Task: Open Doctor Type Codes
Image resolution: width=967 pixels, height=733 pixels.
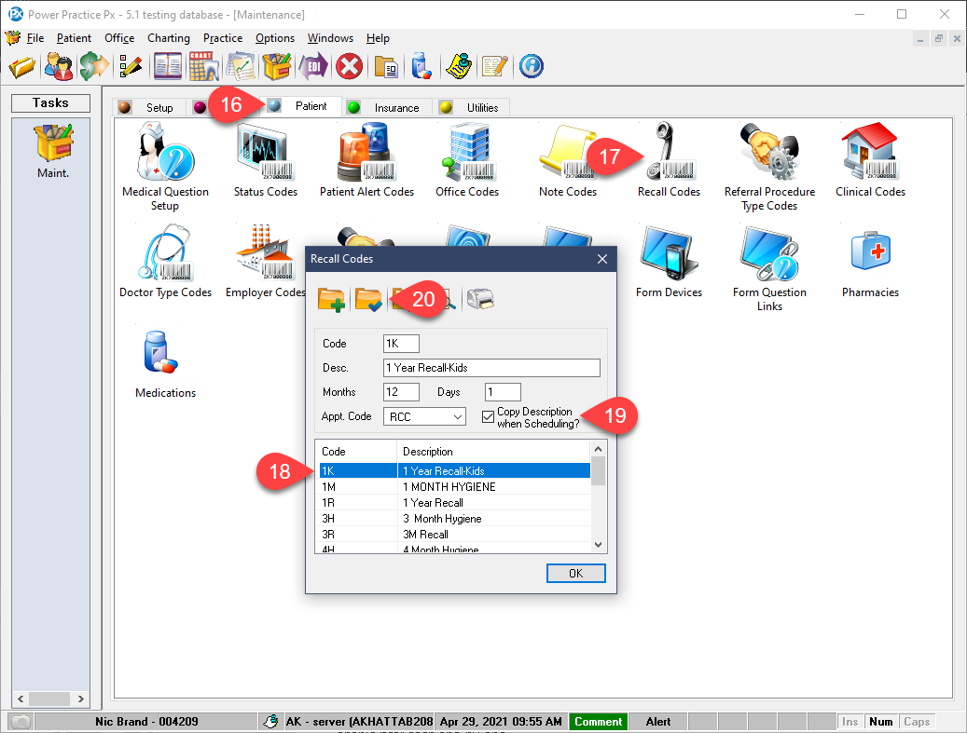Action: 165,261
